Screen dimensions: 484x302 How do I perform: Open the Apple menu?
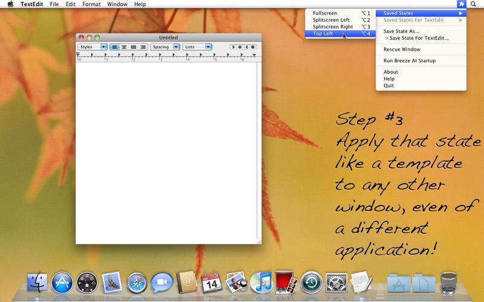pyautogui.click(x=10, y=4)
